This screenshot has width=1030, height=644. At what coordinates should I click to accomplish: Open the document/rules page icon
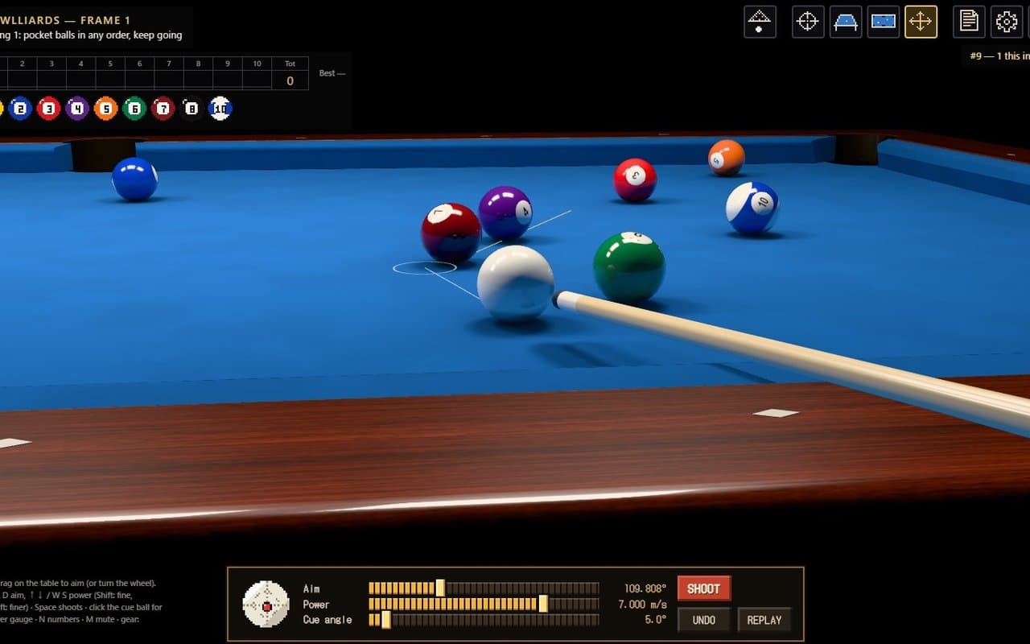point(969,22)
